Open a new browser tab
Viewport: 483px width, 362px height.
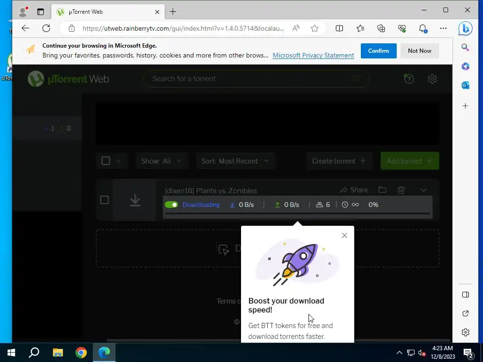point(173,12)
